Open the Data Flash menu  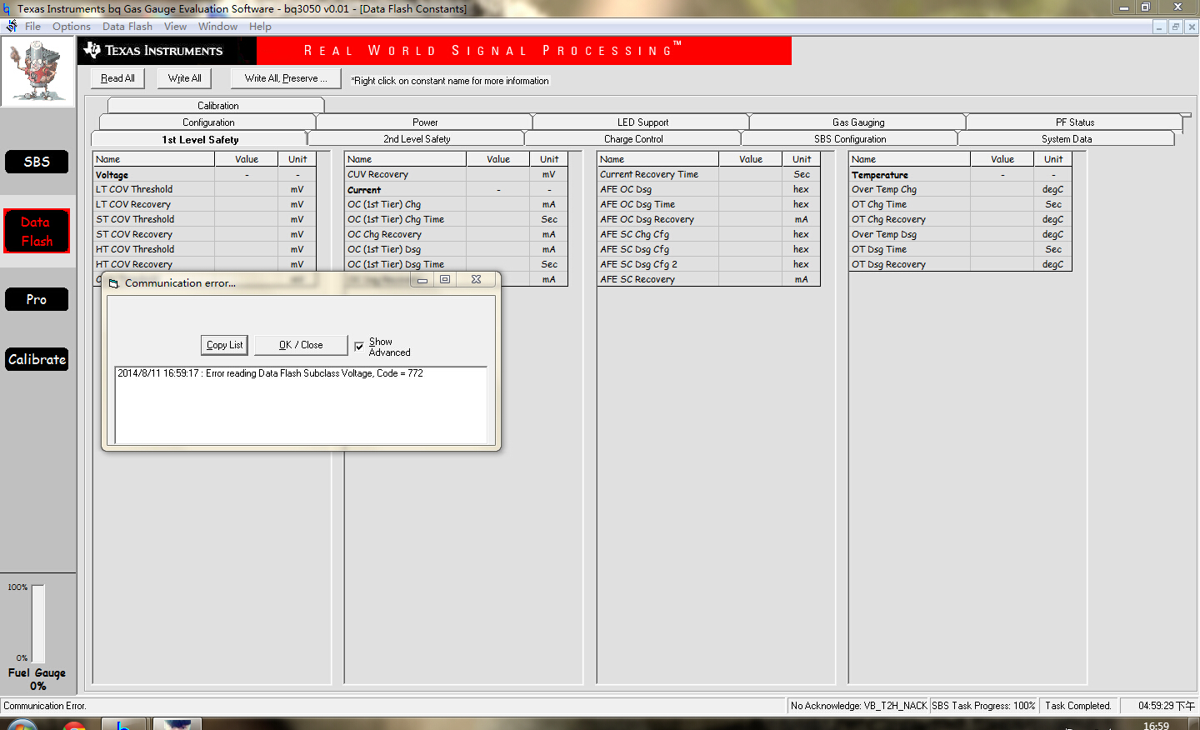127,27
